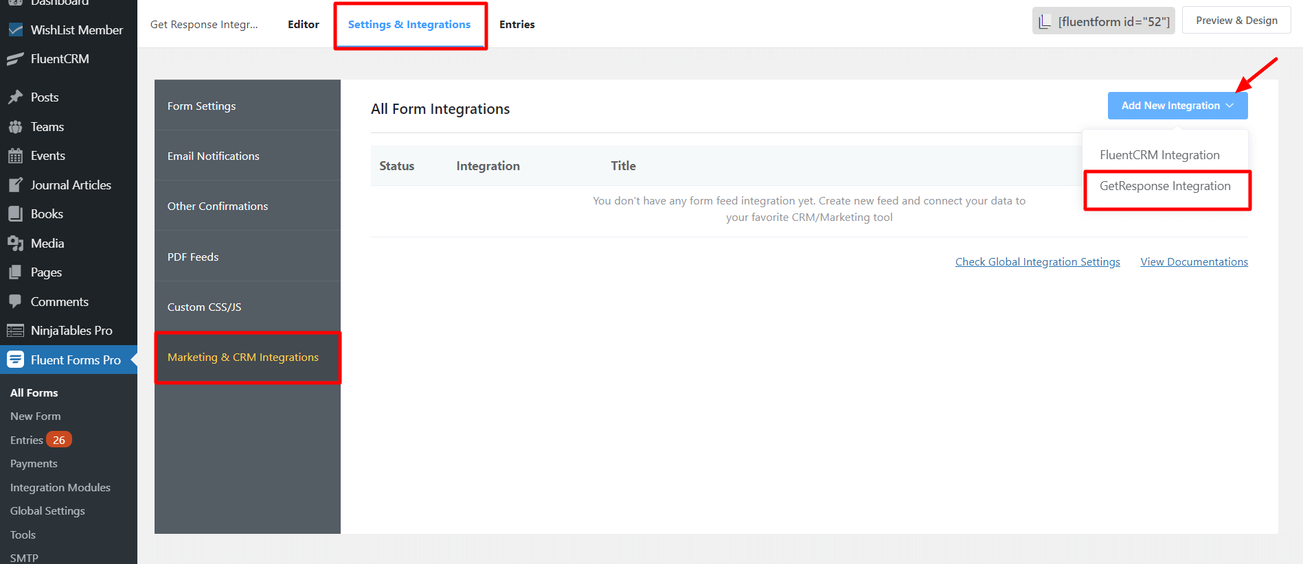Click the Pages icon in sidebar
The image size is (1303, 564).
tap(15, 272)
